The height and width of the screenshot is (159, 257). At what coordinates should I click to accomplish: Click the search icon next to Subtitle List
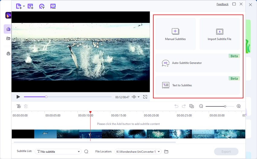(86, 151)
